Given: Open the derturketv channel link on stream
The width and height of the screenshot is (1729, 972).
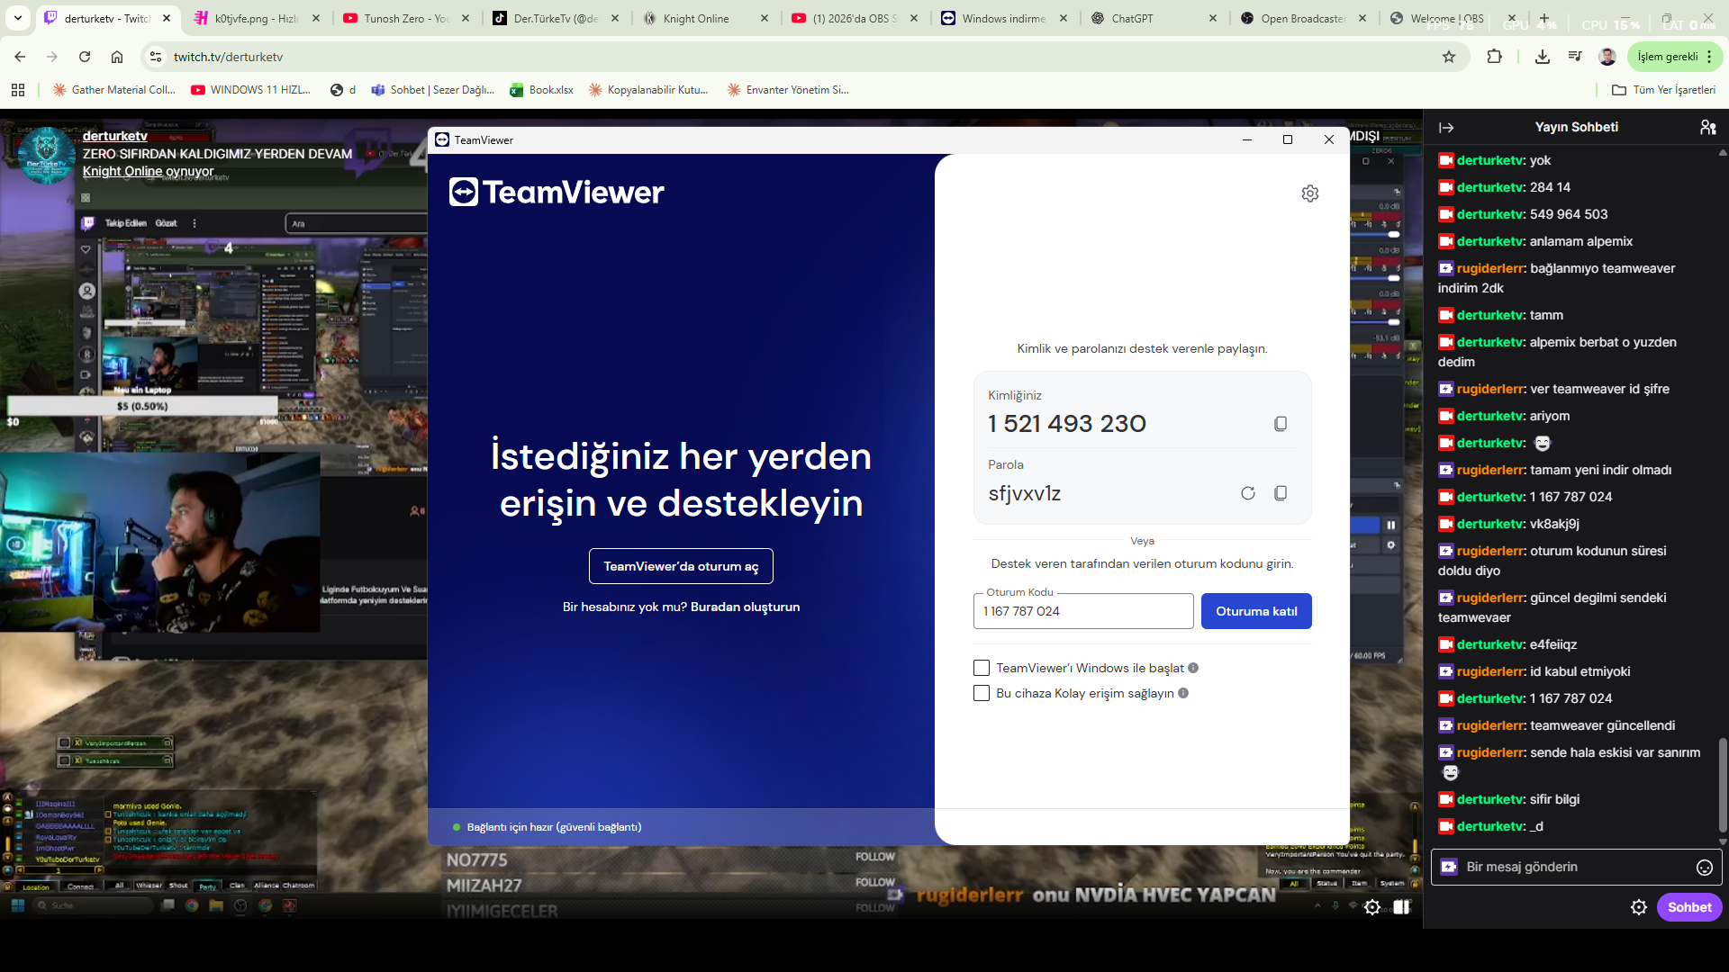Looking at the screenshot, I should tap(115, 136).
